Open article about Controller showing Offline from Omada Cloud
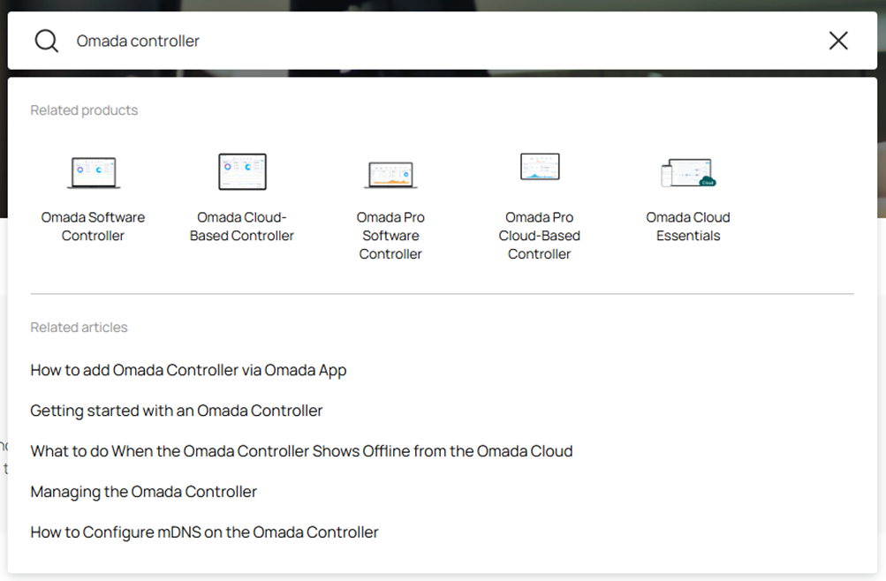Screen dimensions: 886x581 [301, 451]
